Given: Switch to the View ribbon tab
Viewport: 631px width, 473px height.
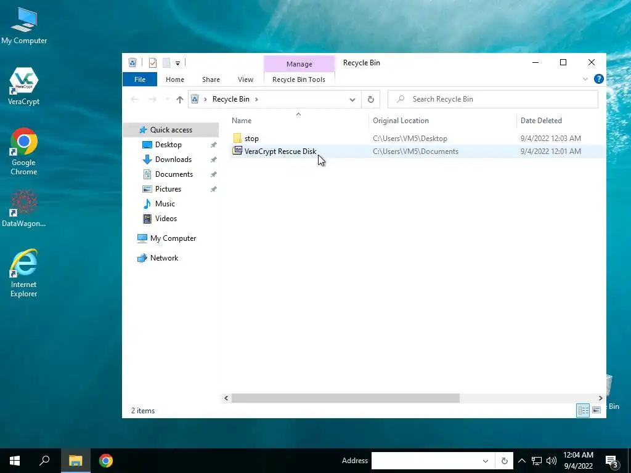Looking at the screenshot, I should pos(245,79).
